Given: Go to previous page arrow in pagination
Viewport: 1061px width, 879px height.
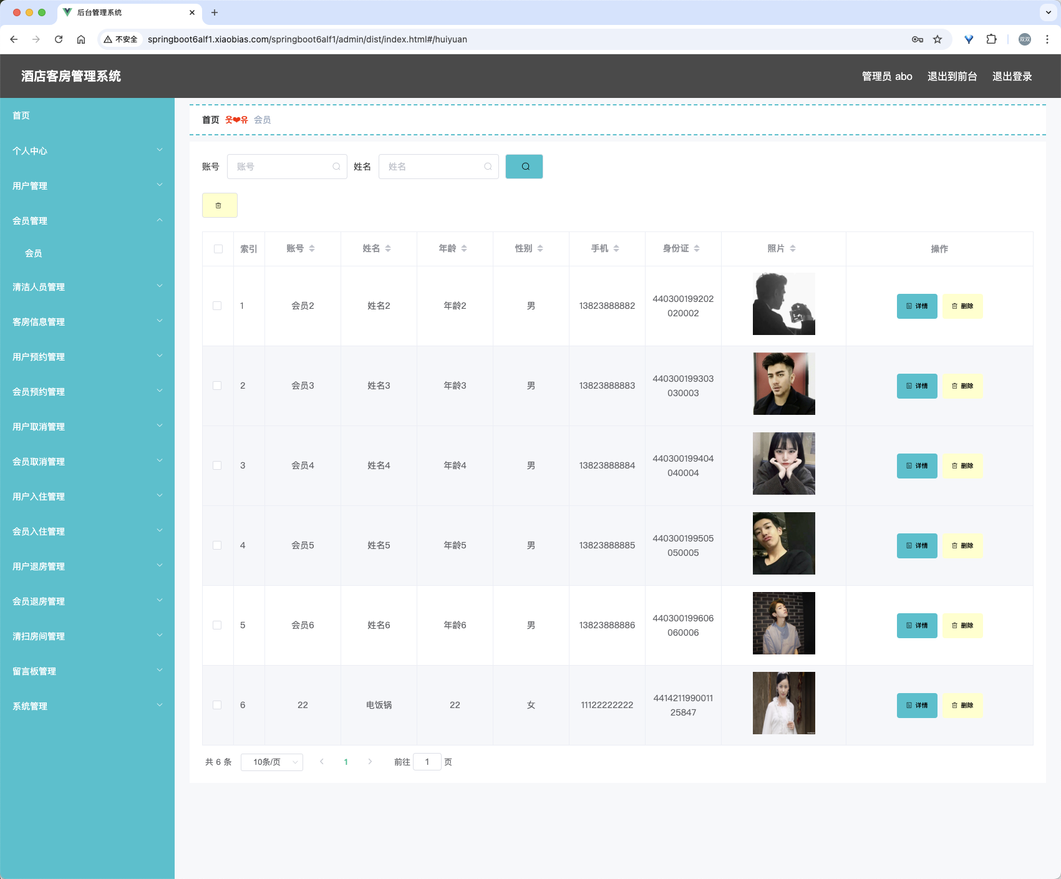Looking at the screenshot, I should click(x=322, y=762).
